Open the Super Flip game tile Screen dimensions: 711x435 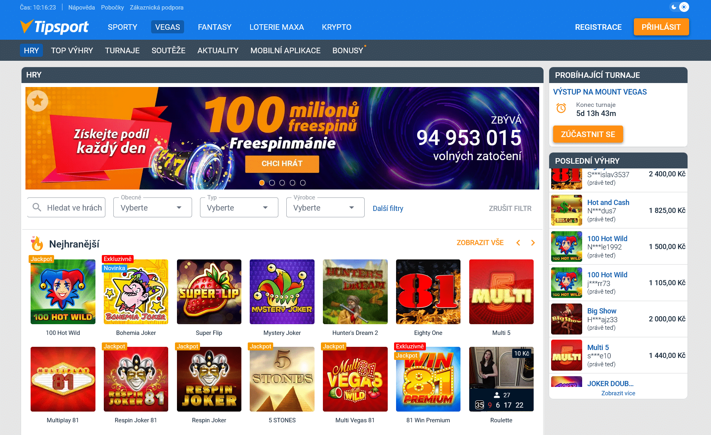(209, 292)
